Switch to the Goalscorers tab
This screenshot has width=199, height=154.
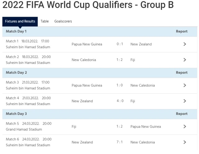click(63, 21)
